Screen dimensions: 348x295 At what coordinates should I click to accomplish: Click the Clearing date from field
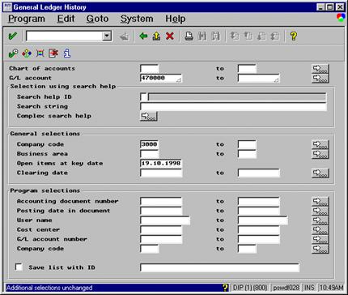point(161,173)
